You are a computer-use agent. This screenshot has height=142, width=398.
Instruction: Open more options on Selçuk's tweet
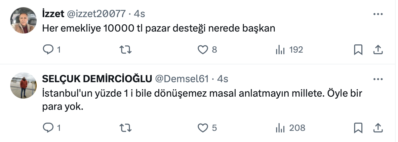tap(378, 79)
